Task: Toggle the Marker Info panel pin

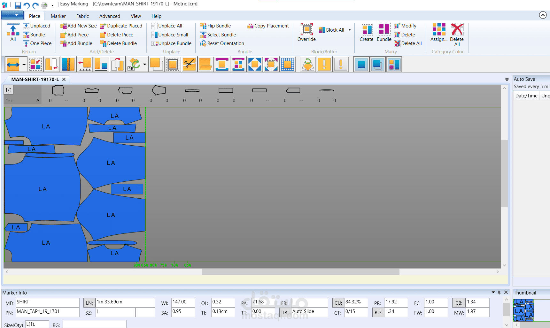Action: tap(499, 292)
